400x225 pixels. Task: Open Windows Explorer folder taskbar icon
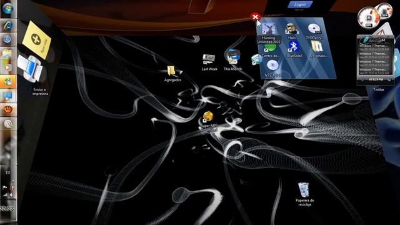tap(7, 54)
